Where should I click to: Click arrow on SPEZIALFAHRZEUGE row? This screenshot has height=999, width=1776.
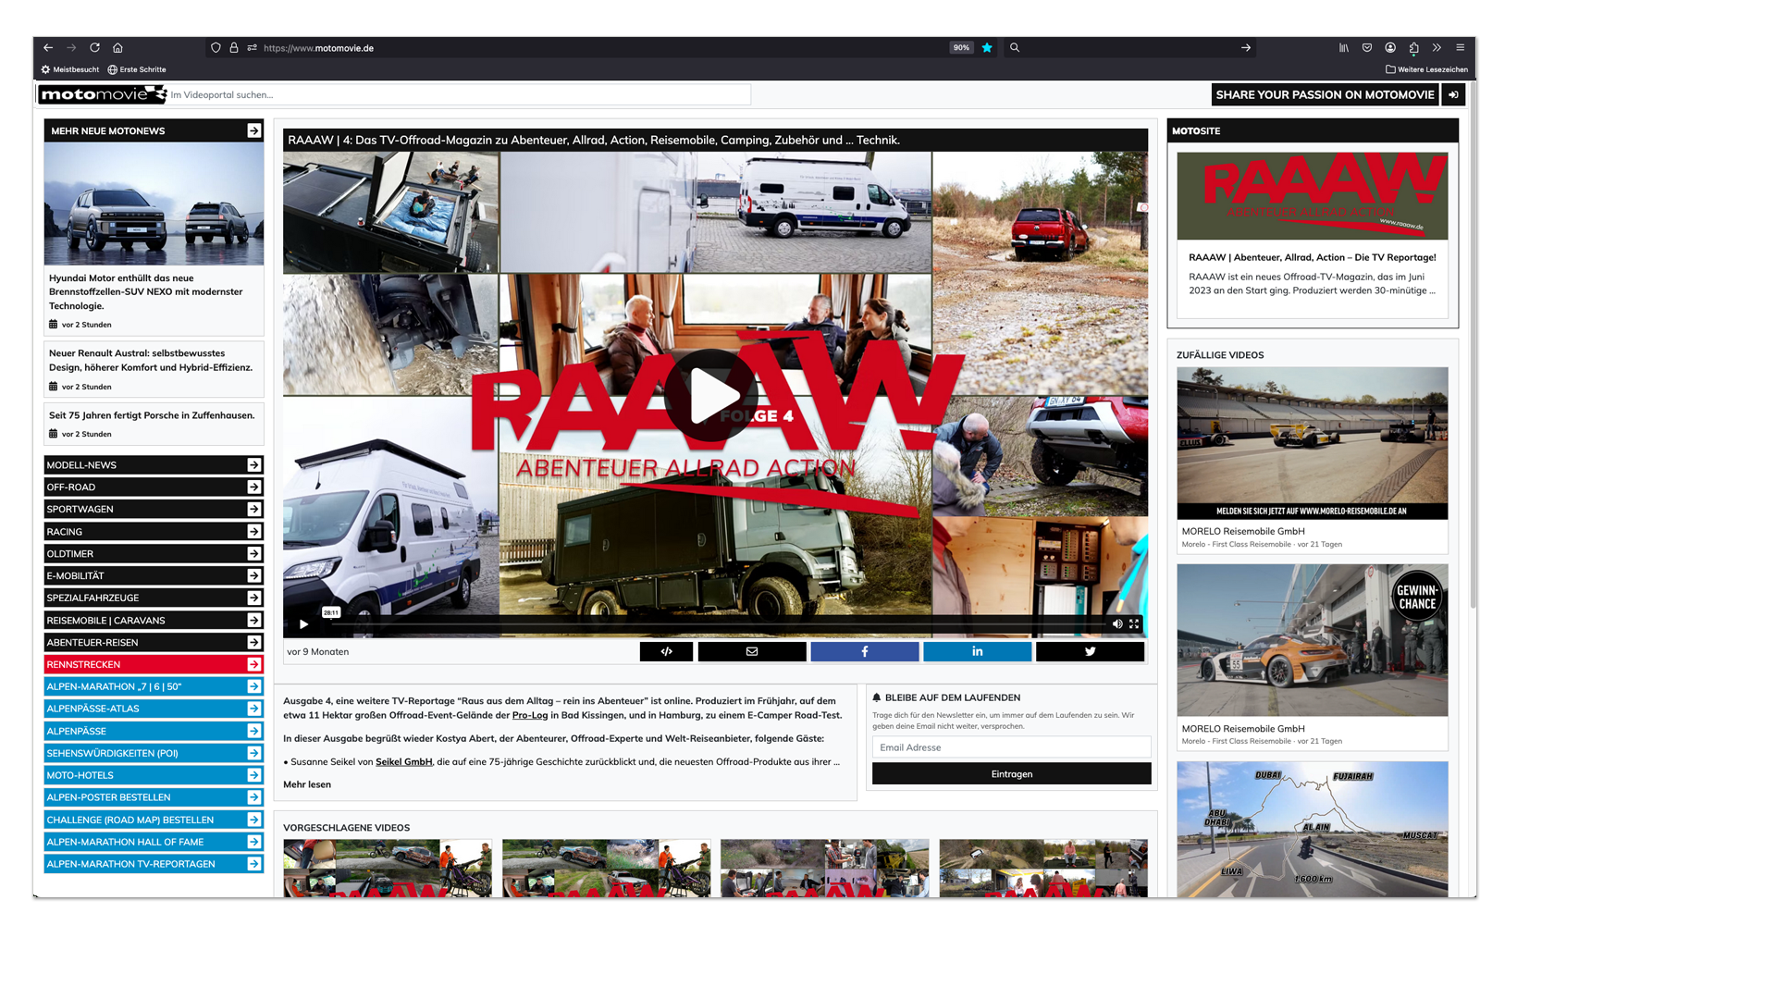click(x=254, y=598)
